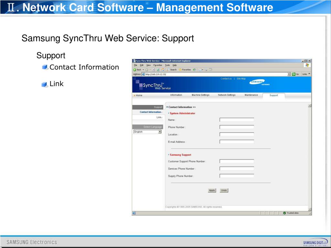Click the Windows flag logo in IE
Image resolution: width=331 pixels, height=248 pixels.
click(x=307, y=65)
